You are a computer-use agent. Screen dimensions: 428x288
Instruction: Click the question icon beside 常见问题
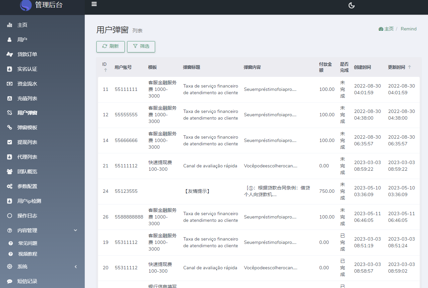11,243
